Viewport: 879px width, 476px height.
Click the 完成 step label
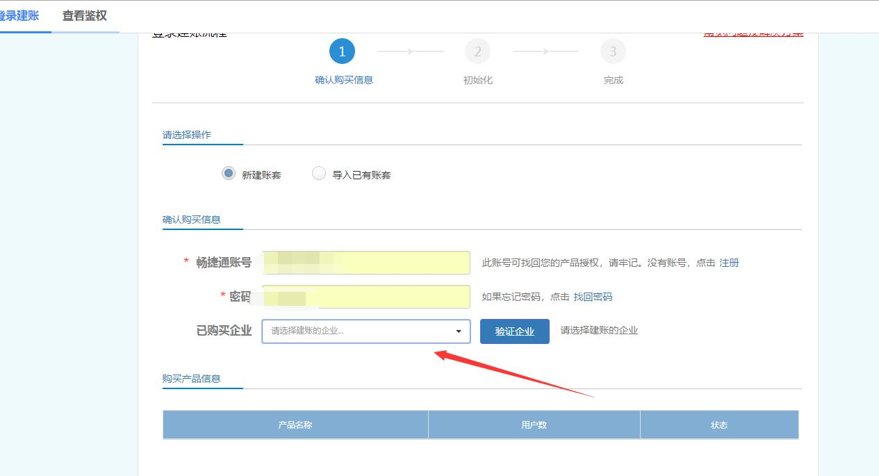(x=613, y=80)
